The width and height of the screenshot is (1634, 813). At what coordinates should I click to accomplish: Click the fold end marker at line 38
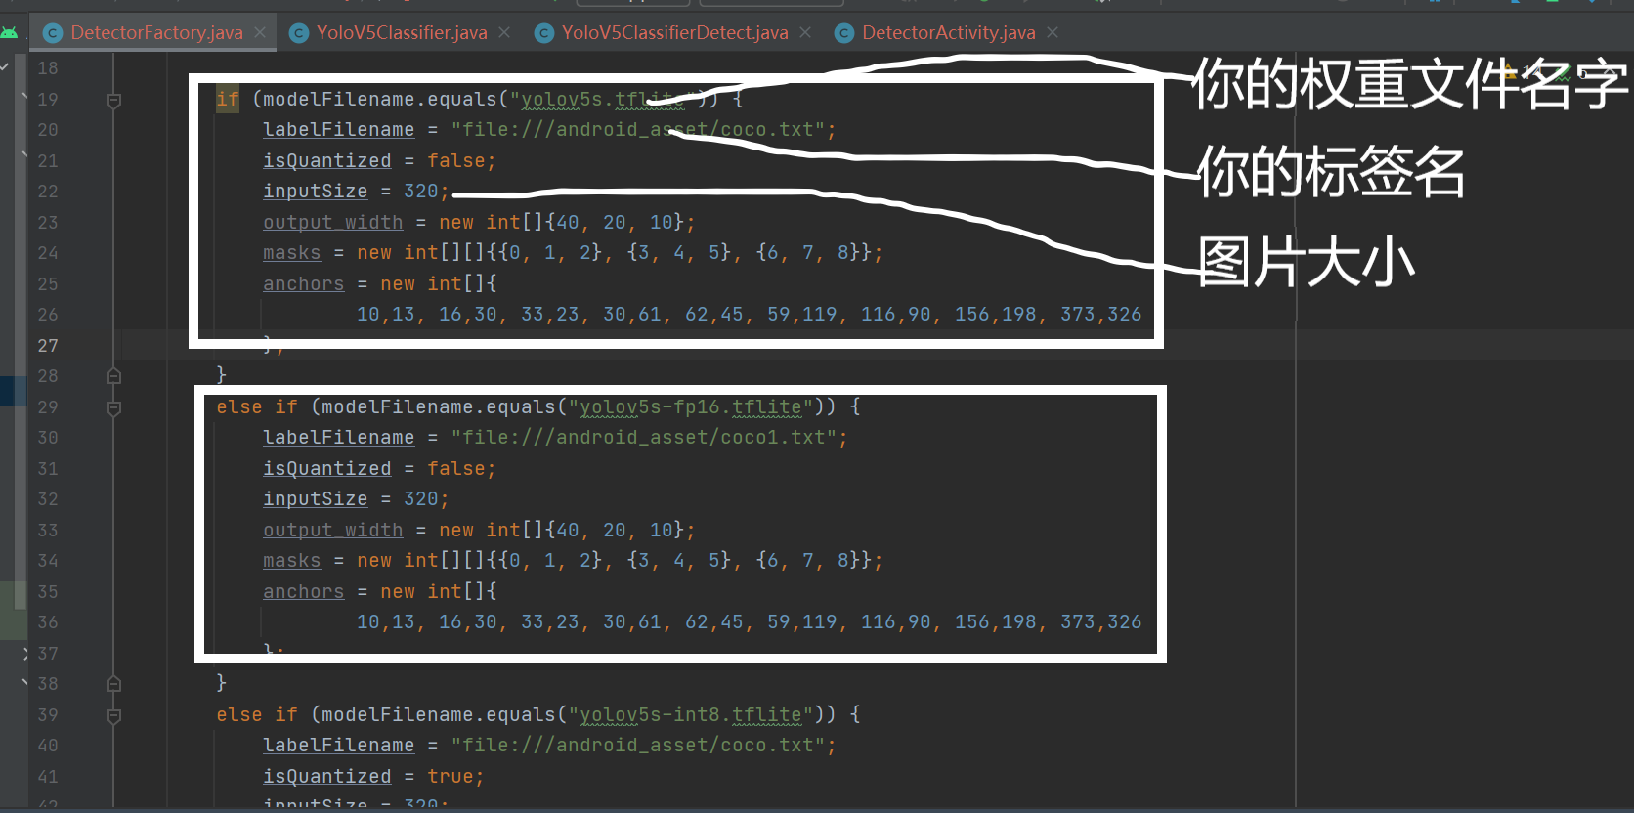tap(114, 684)
